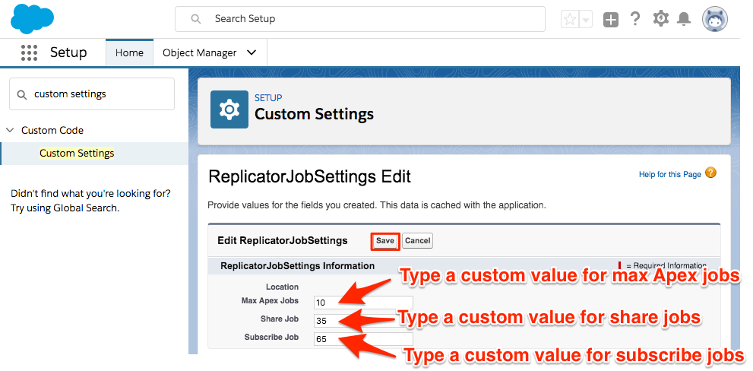Switch to the Home tab
The height and width of the screenshot is (371, 753).
click(129, 53)
